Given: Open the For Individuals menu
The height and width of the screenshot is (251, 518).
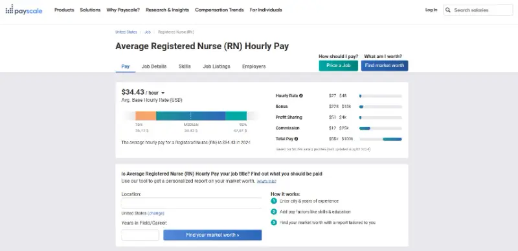Looking at the screenshot, I should [x=266, y=10].
